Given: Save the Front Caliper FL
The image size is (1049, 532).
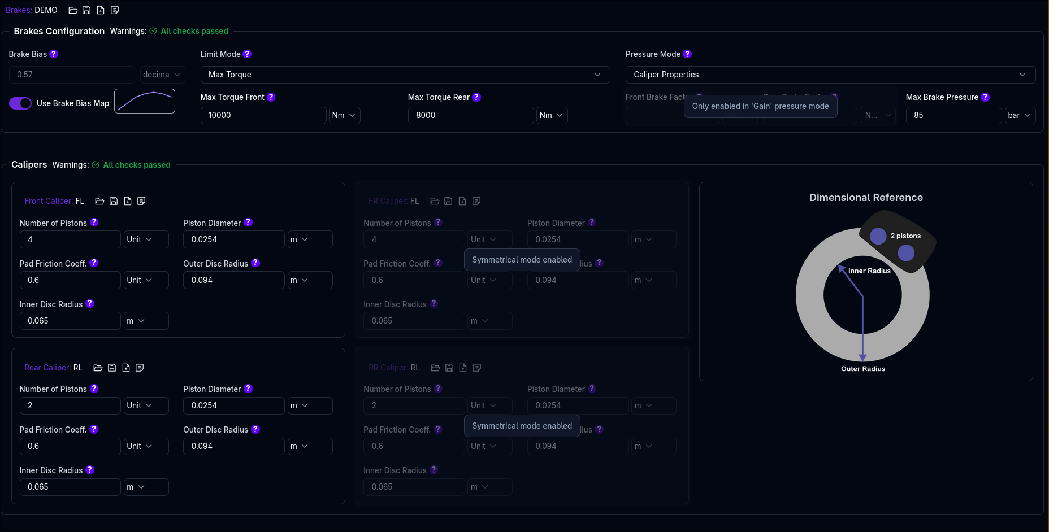Looking at the screenshot, I should (x=114, y=201).
